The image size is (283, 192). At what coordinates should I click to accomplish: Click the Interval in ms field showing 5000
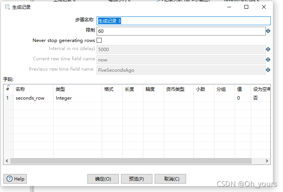pos(181,49)
